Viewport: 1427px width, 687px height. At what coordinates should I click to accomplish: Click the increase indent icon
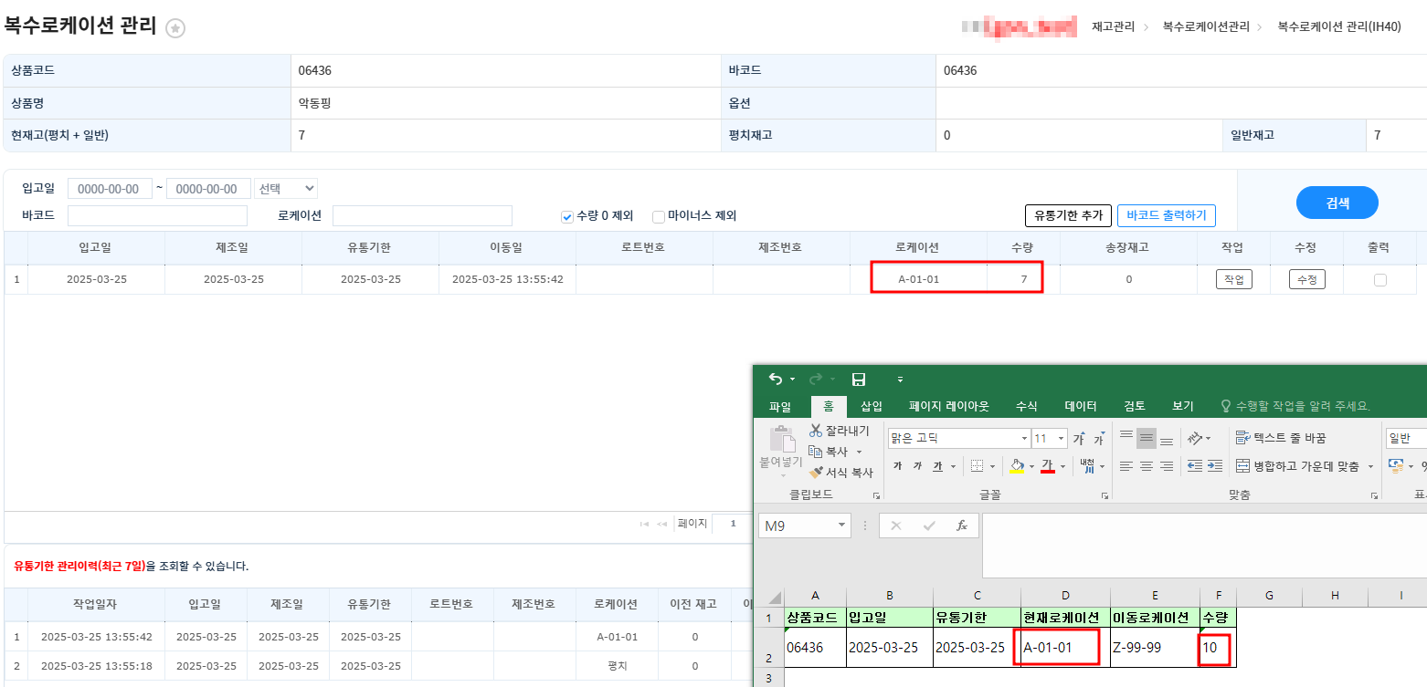(1215, 466)
